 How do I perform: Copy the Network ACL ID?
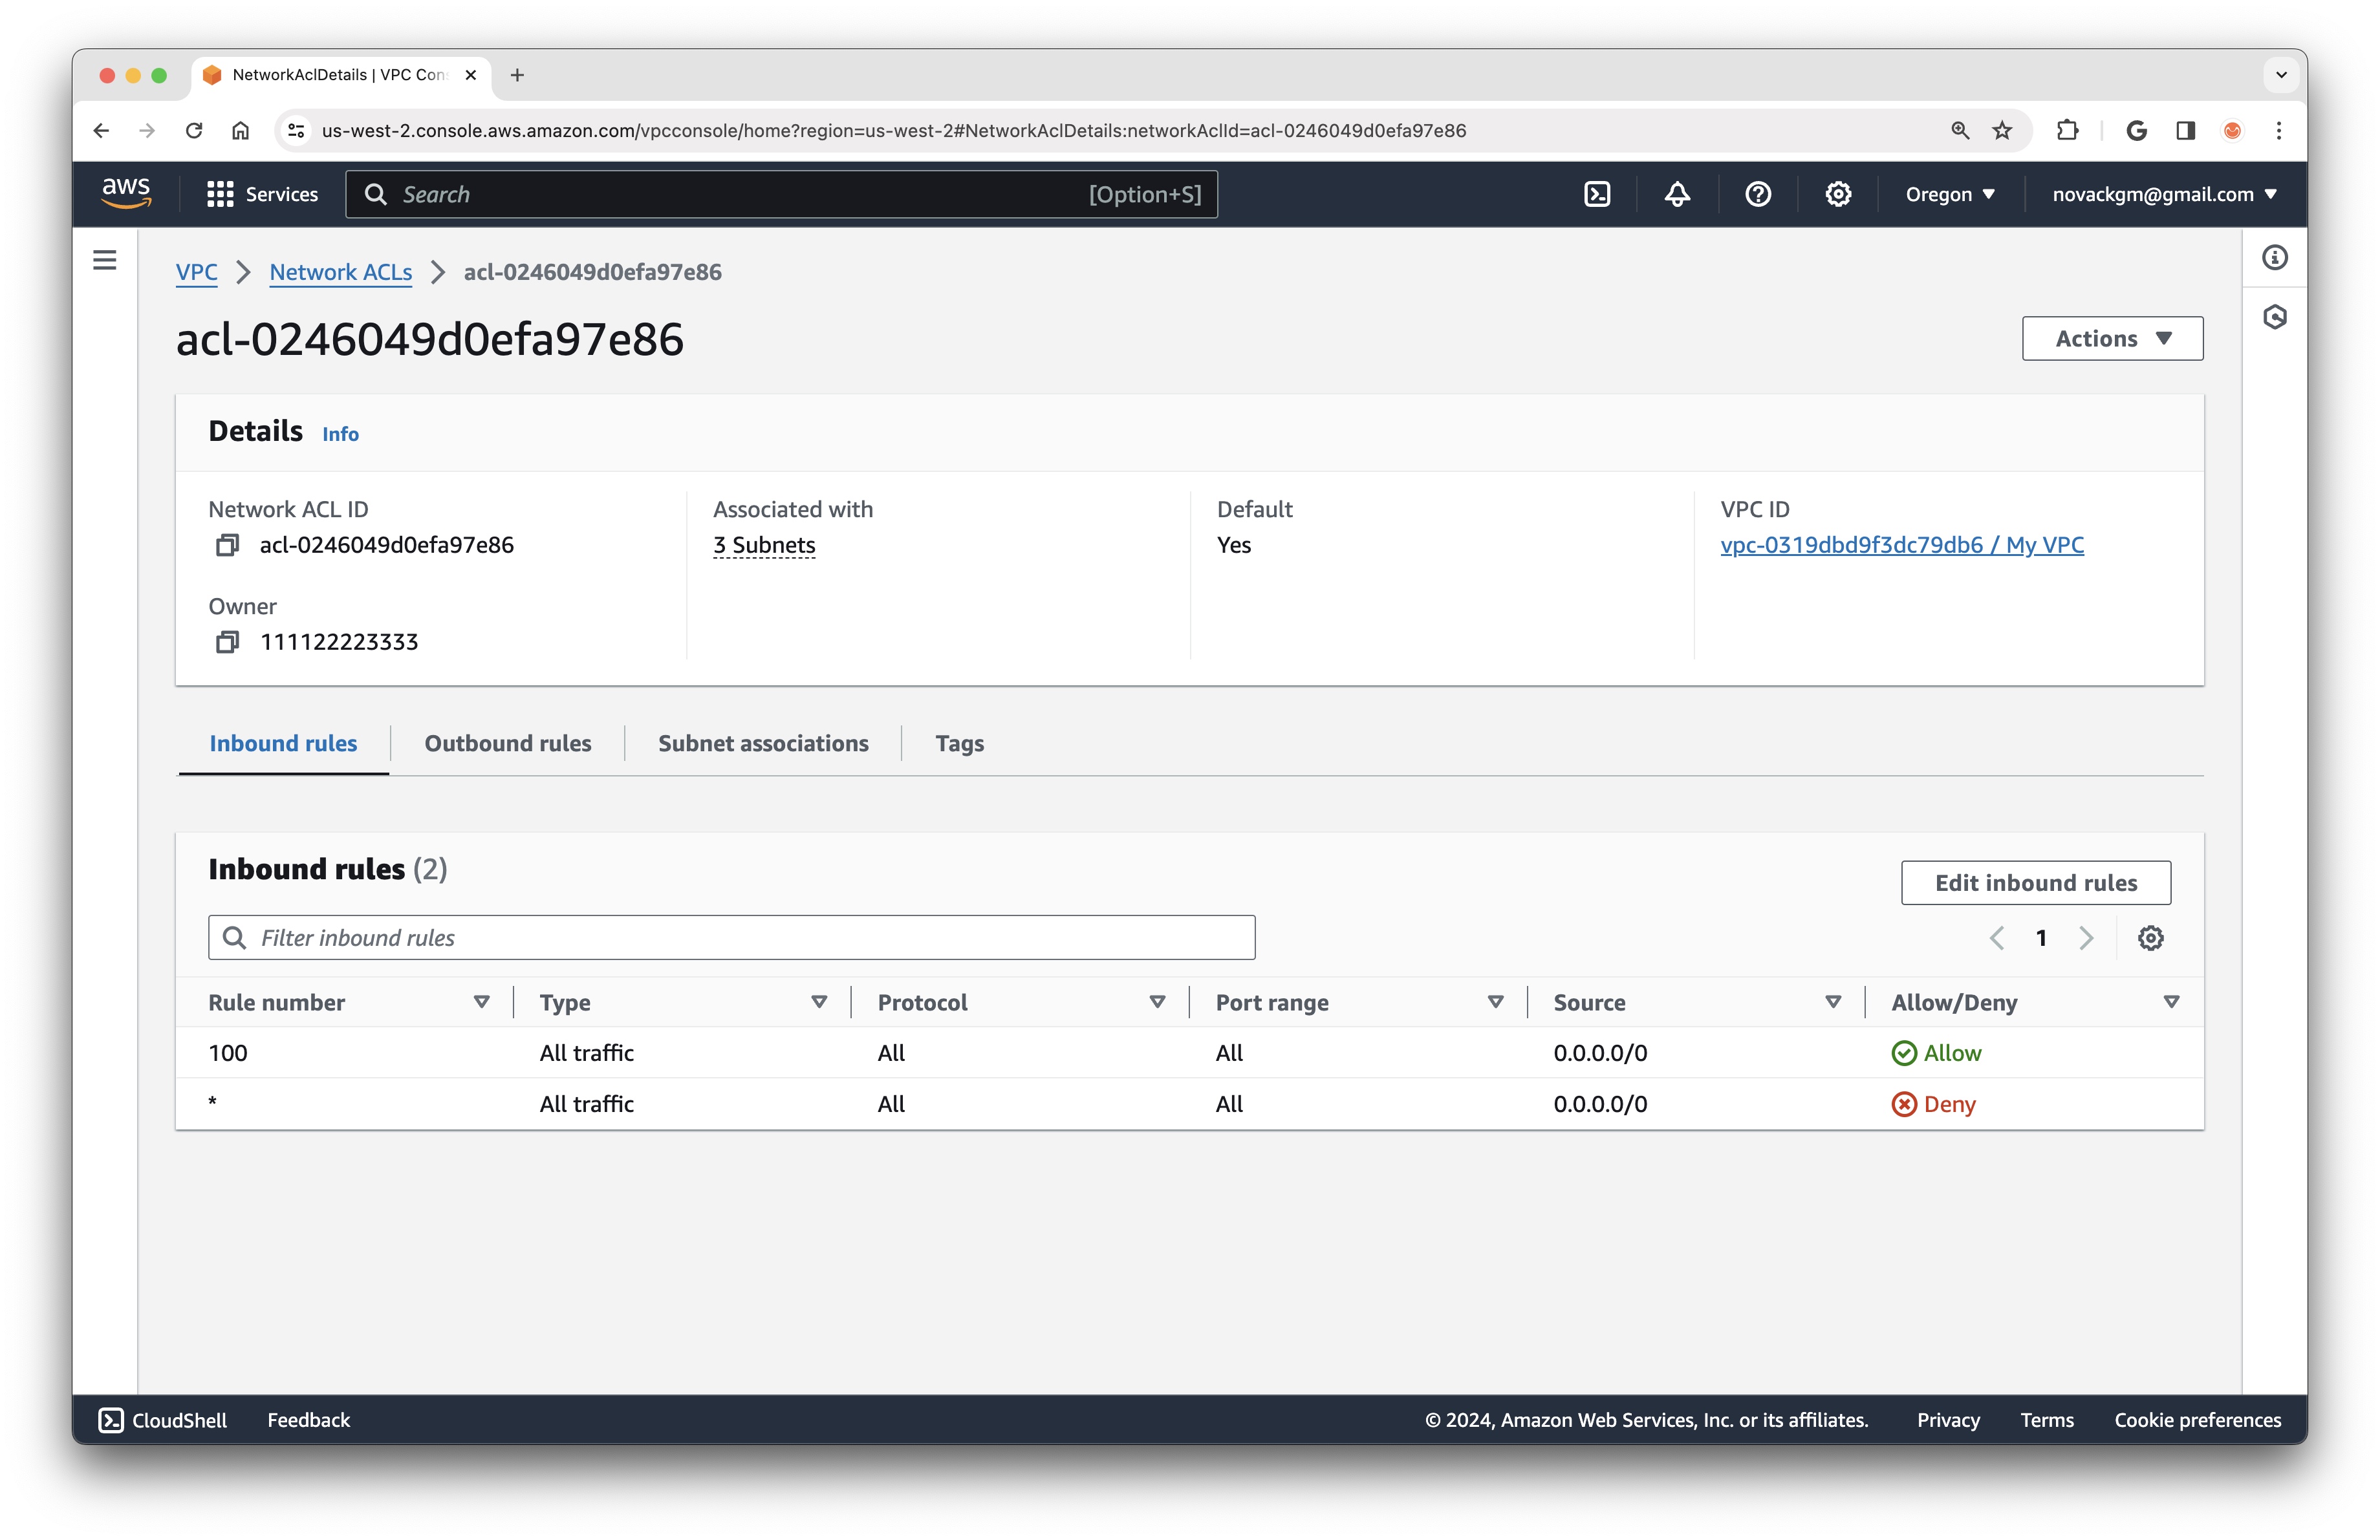click(227, 544)
